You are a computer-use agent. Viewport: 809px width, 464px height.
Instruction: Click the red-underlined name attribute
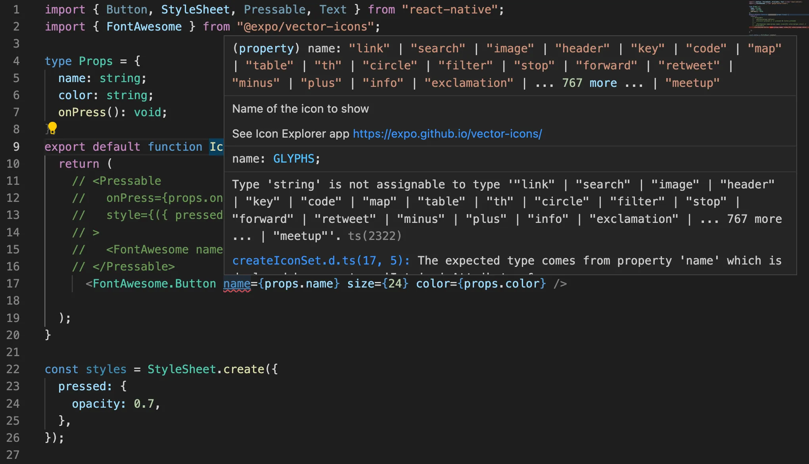click(x=237, y=284)
